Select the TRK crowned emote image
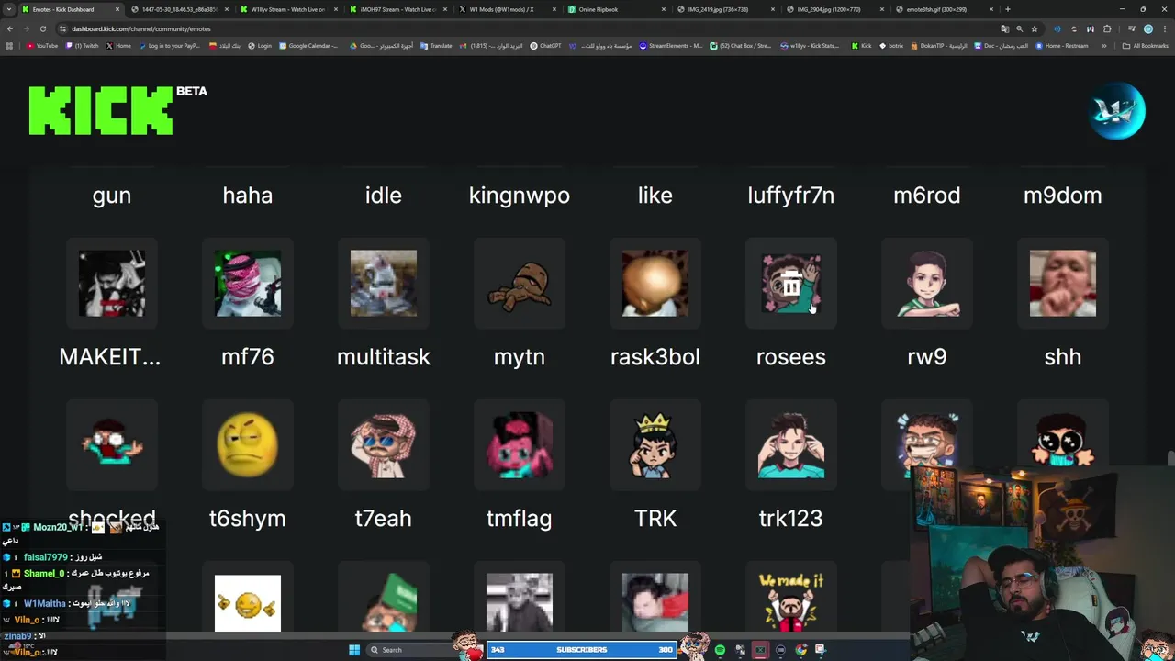 tap(655, 444)
